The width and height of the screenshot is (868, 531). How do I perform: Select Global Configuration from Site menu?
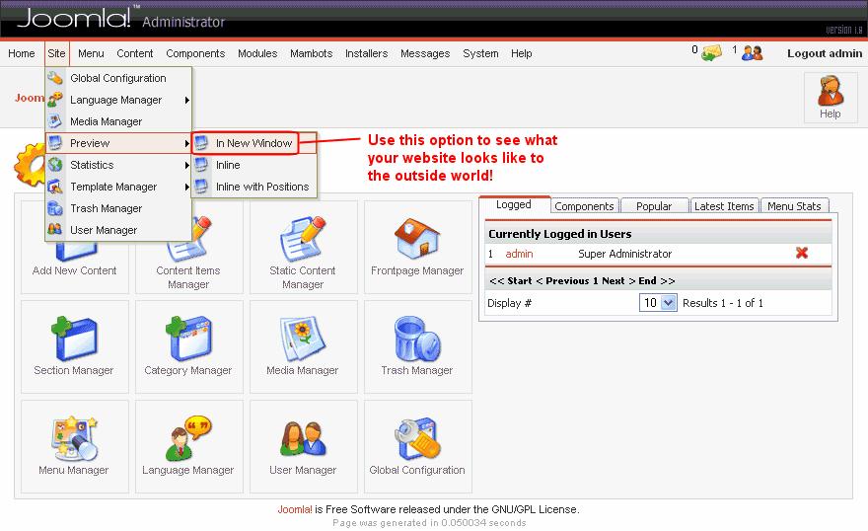point(118,78)
